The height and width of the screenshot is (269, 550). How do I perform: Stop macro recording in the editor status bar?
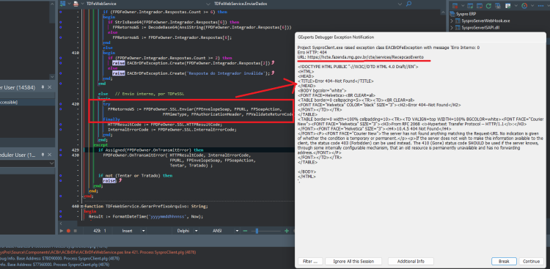[75, 231]
